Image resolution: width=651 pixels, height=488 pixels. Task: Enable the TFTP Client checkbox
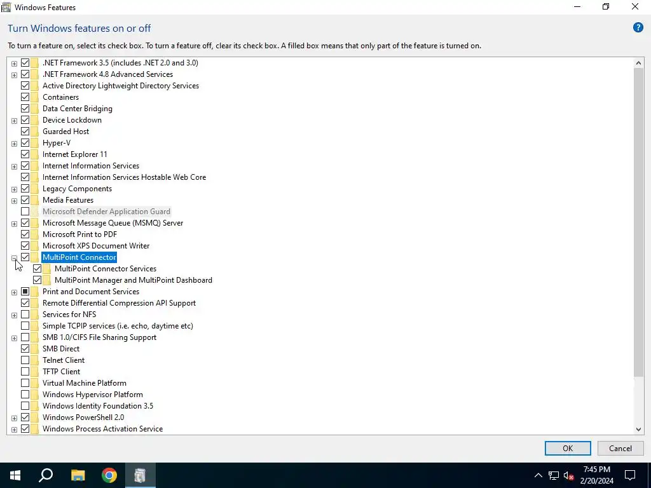tap(25, 371)
